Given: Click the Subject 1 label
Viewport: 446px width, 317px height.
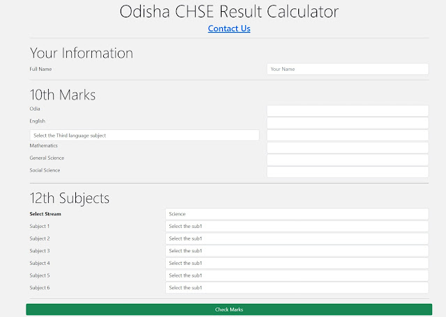Looking at the screenshot, I should click(x=40, y=226).
